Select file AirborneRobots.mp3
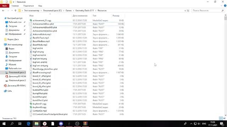 42,34
